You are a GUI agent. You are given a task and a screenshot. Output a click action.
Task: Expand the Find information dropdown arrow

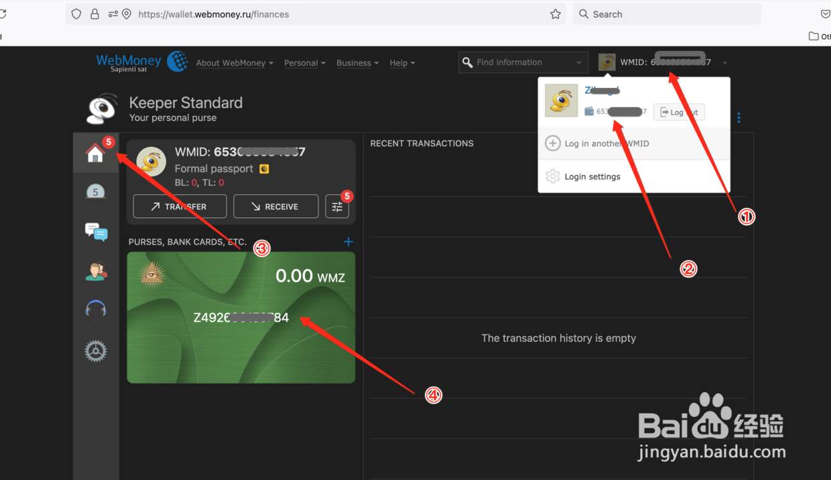pos(579,63)
